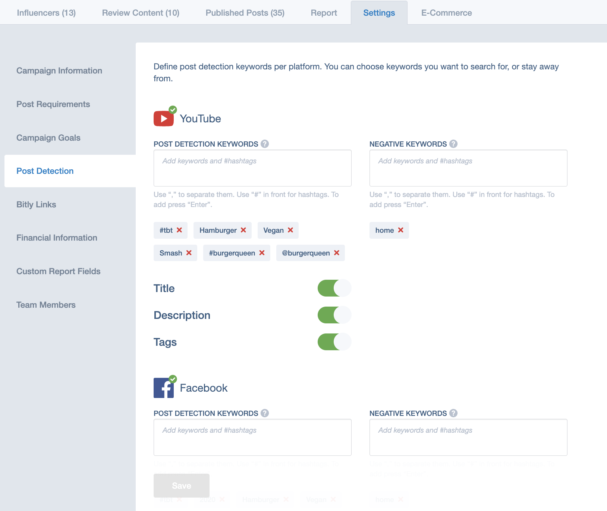Select the Settings tab
Screen dimensions: 607x511
[379, 13]
